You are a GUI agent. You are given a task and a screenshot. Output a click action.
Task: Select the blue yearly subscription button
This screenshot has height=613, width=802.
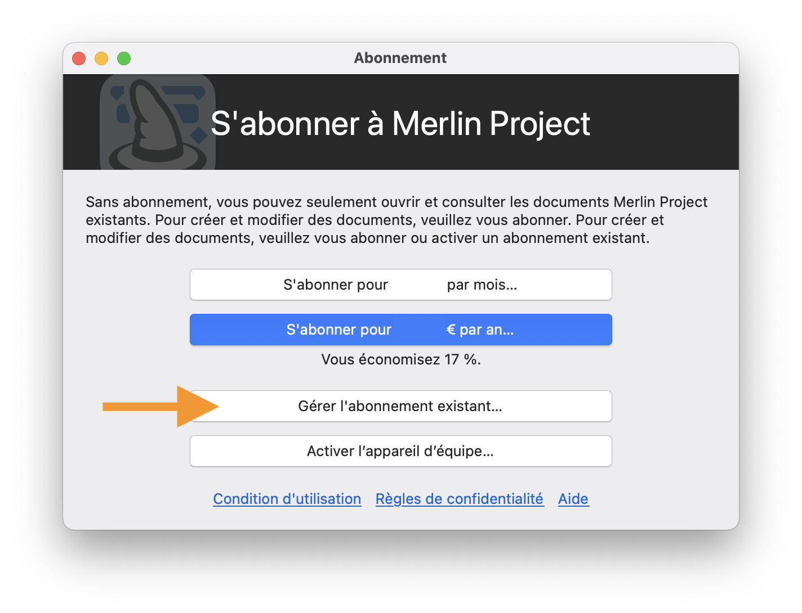tap(400, 330)
